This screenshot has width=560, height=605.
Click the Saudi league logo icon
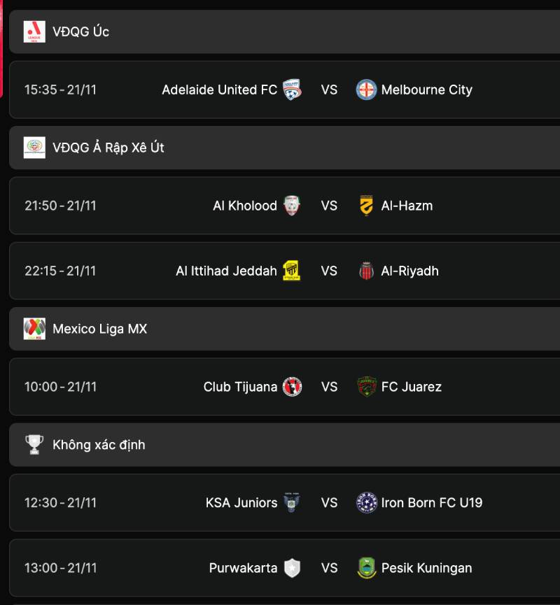pyautogui.click(x=34, y=148)
